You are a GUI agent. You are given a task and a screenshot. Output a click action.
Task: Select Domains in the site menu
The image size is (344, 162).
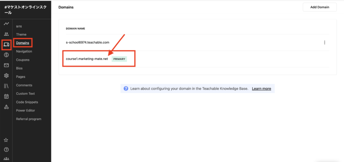click(x=23, y=43)
